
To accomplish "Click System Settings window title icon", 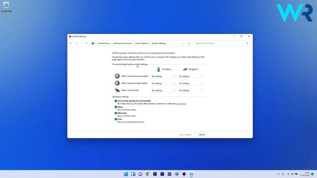I will (70, 36).
